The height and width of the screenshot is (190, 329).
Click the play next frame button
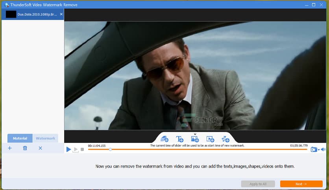(x=76, y=150)
